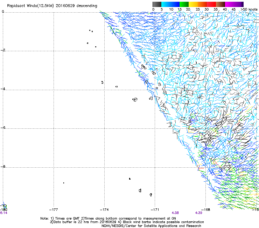The height and width of the screenshot is (228, 259).
Task: Click the brown 35-40 knots color segment
Action: point(220,4)
